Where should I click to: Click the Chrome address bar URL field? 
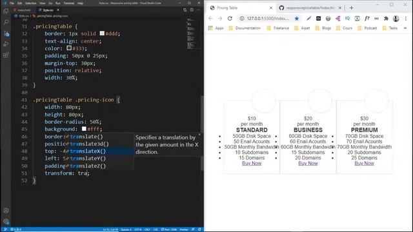(268, 19)
